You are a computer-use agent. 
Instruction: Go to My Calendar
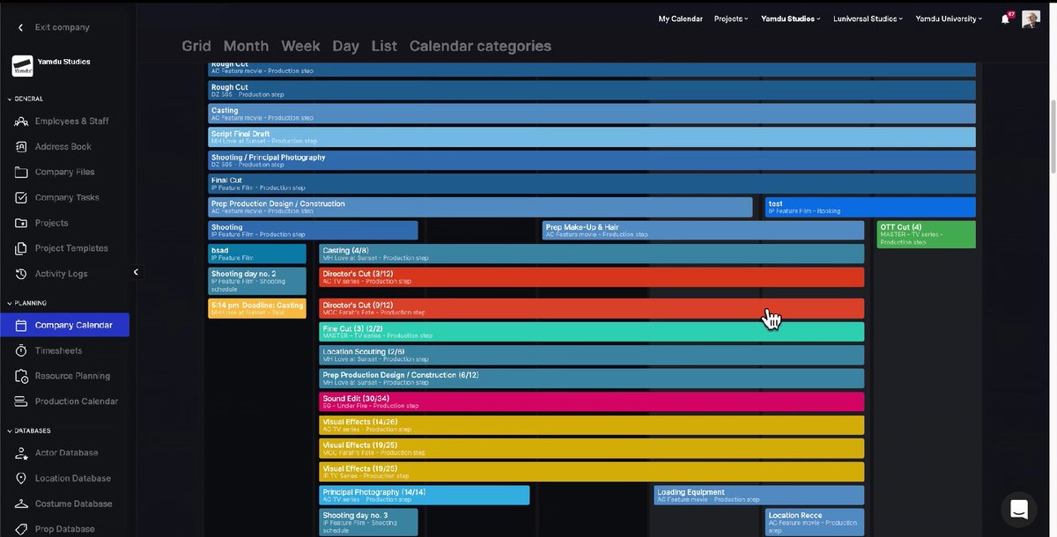tap(681, 18)
